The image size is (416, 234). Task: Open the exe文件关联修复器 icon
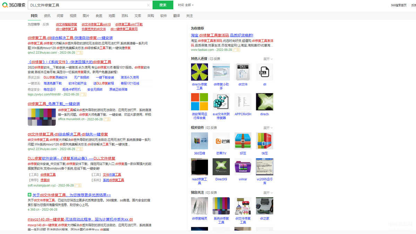221,102
